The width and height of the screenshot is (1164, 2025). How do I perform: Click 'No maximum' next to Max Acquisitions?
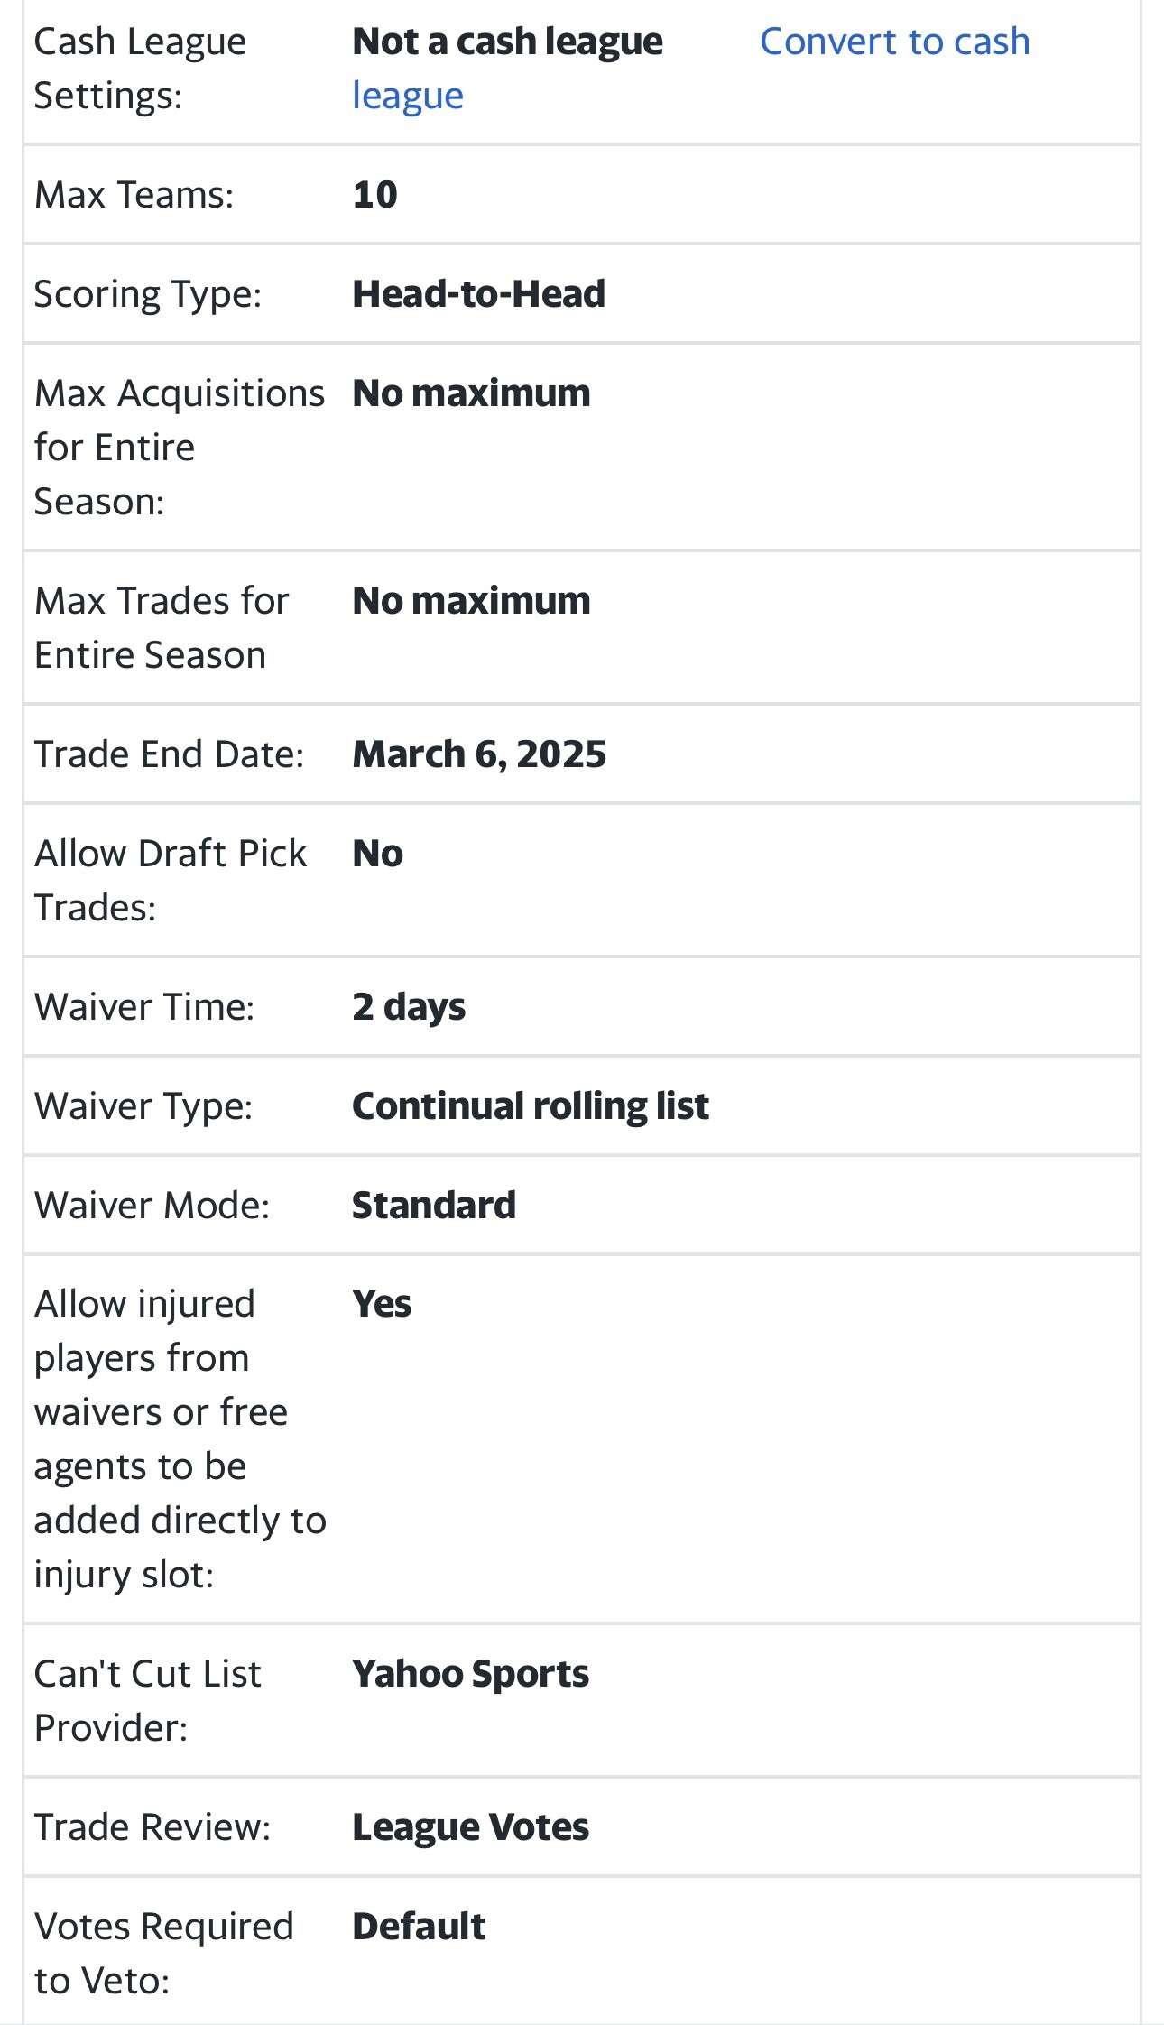pos(471,393)
